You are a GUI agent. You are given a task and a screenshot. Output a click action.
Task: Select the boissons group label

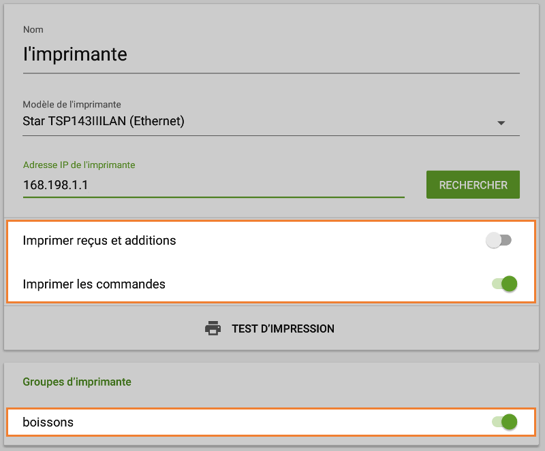click(x=48, y=422)
